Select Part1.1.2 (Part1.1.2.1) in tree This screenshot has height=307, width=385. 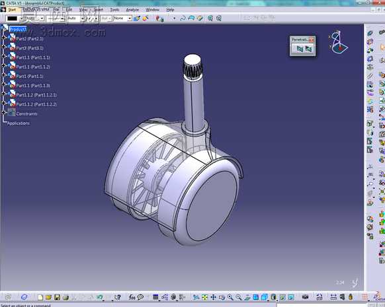pos(36,95)
